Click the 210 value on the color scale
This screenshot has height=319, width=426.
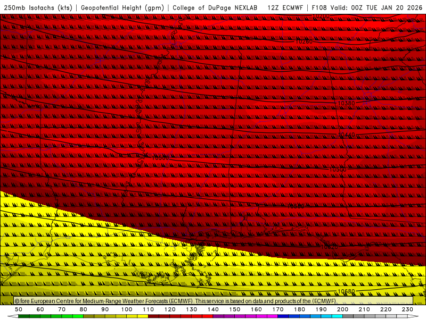364,309
